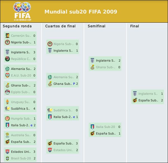Click the Brasil Sub-20 crest

[7, 158]
